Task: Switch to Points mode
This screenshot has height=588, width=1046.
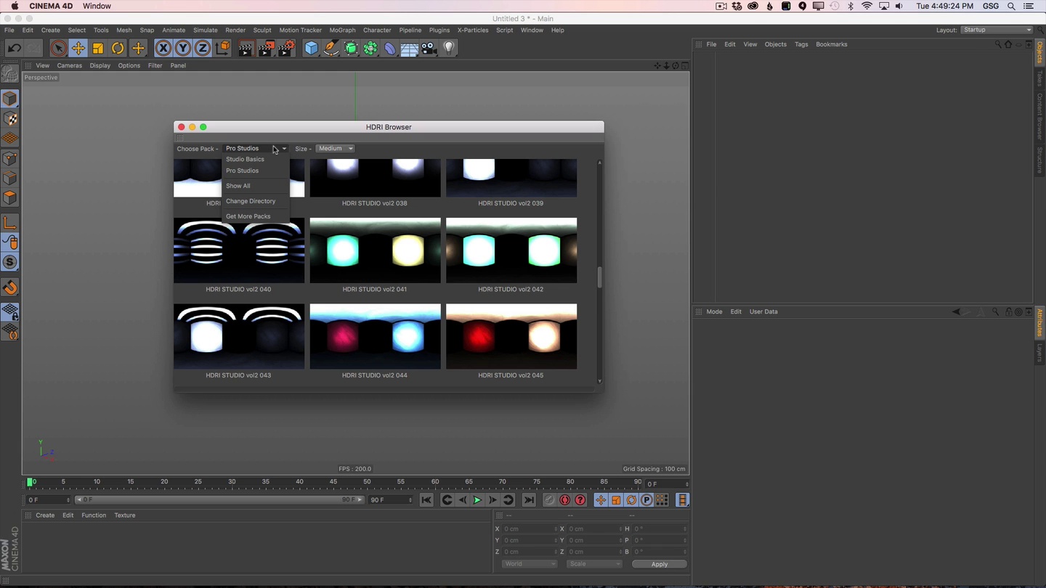Action: coord(10,158)
